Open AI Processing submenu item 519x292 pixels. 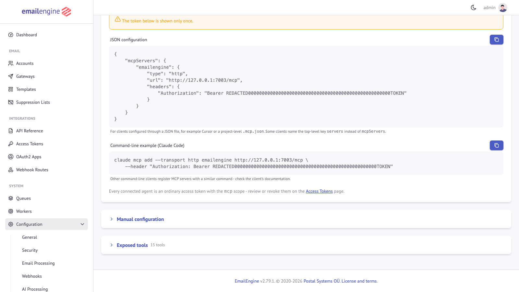click(35, 289)
